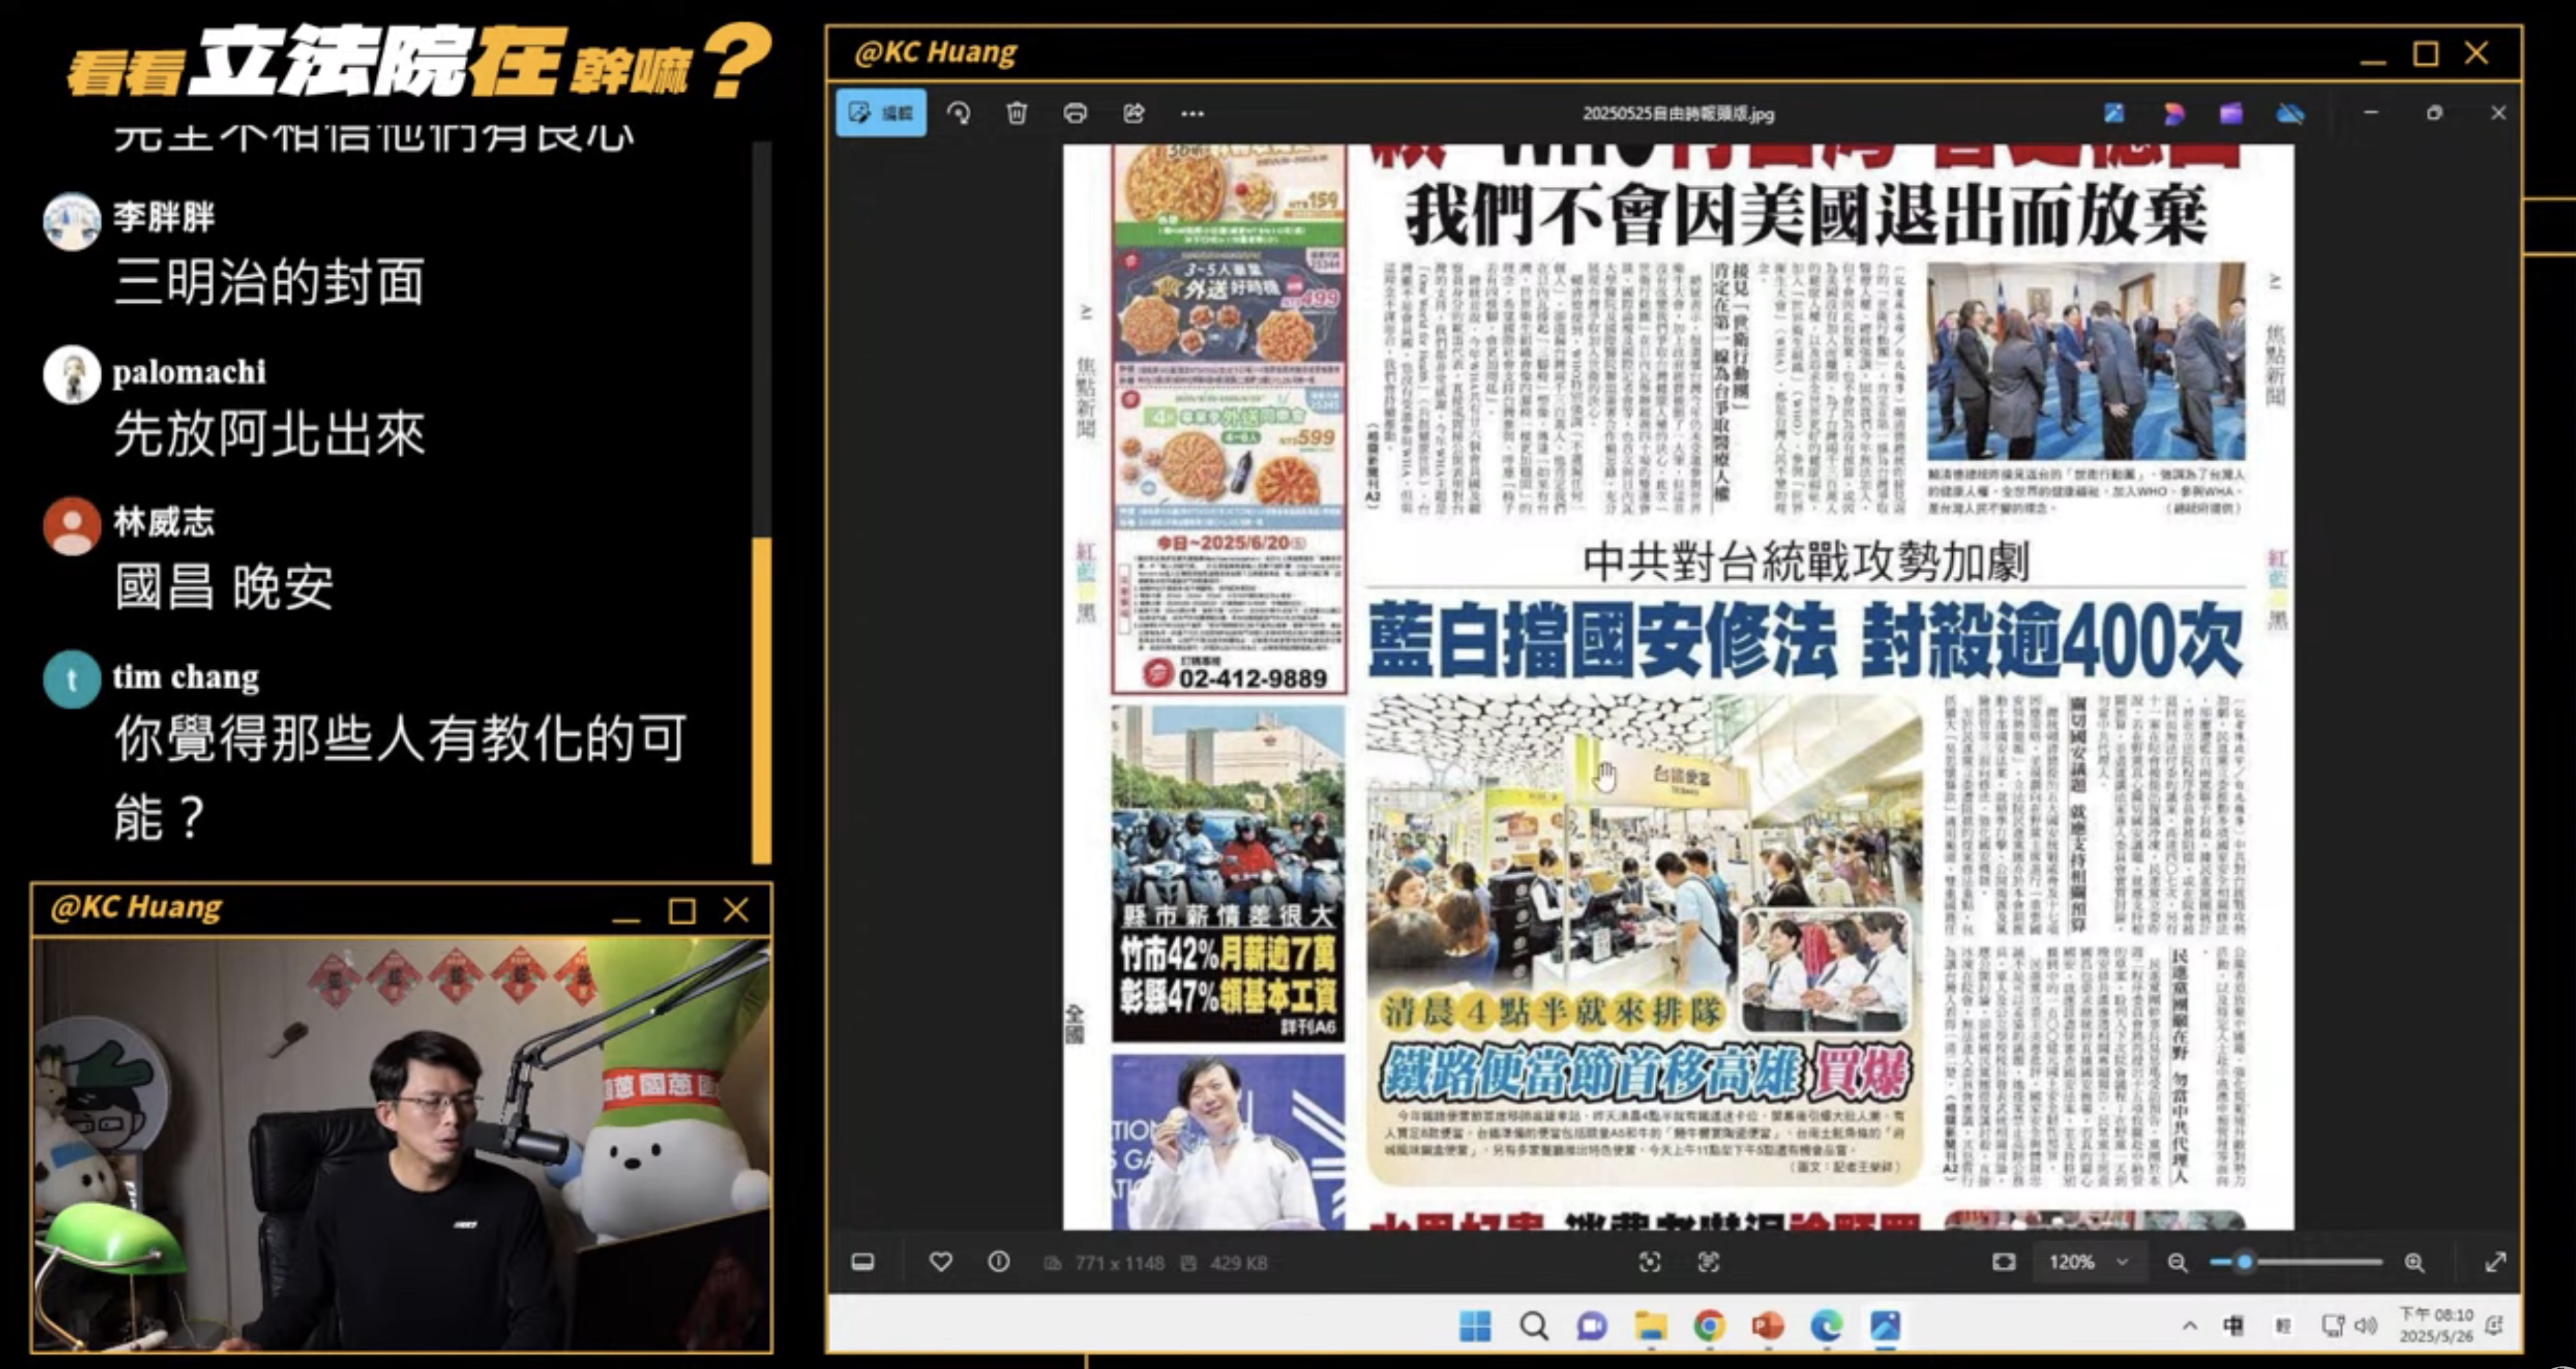
Task: Open File Explorer from the taskbar
Action: point(1651,1326)
